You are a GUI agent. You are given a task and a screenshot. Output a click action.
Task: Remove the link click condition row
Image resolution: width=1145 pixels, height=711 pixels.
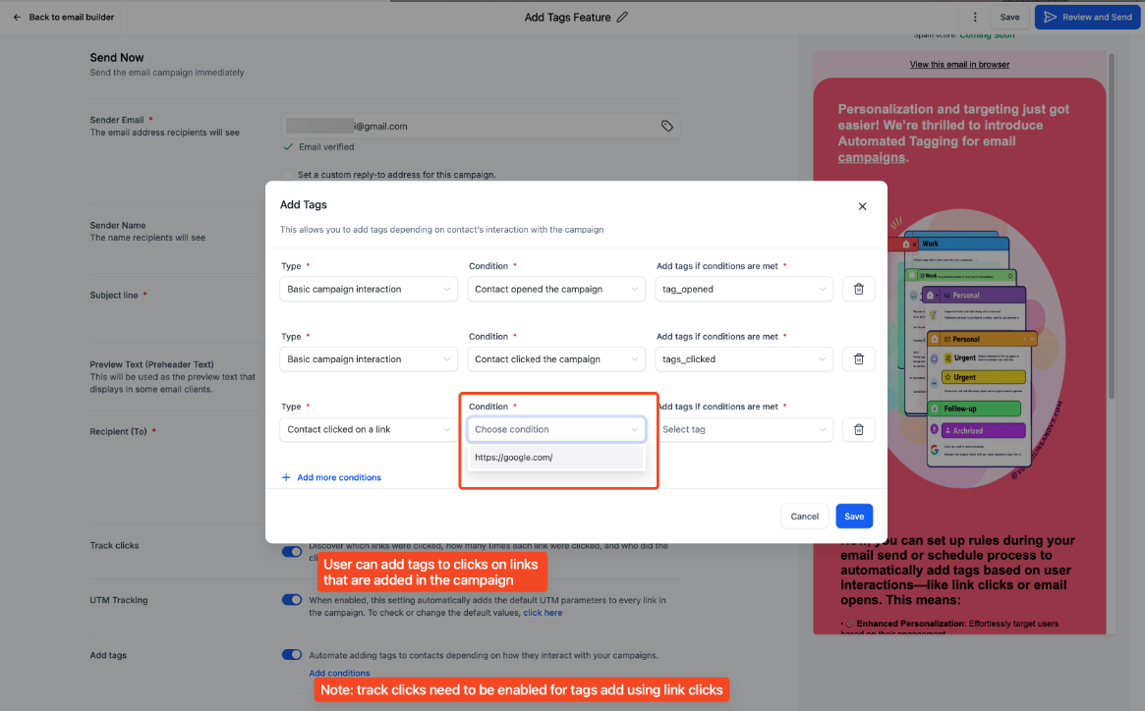[x=858, y=429]
